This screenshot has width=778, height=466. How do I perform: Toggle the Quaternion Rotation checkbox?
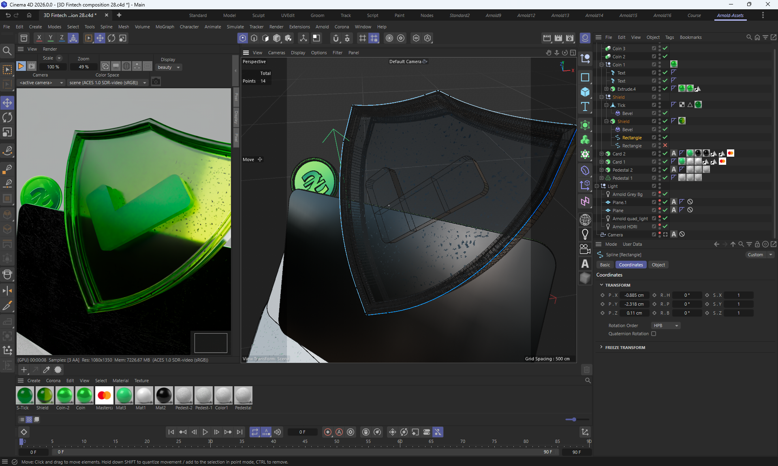point(654,334)
